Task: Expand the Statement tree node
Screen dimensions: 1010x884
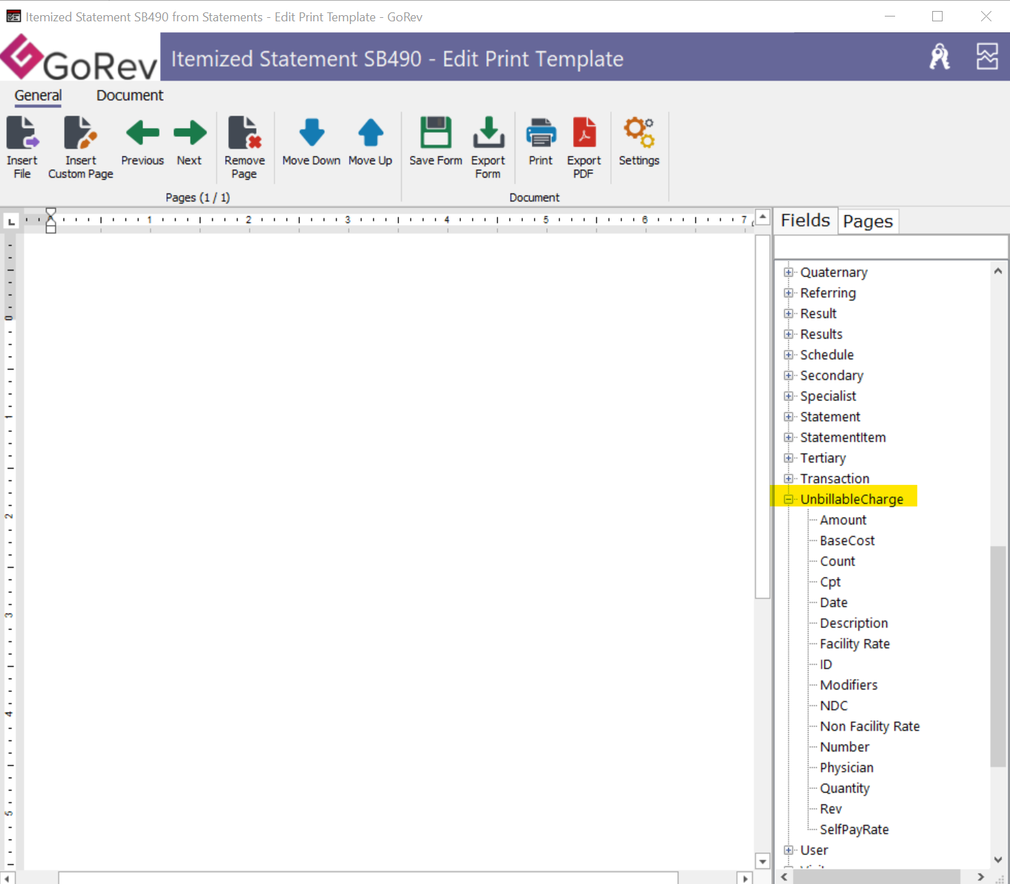Action: coord(788,417)
